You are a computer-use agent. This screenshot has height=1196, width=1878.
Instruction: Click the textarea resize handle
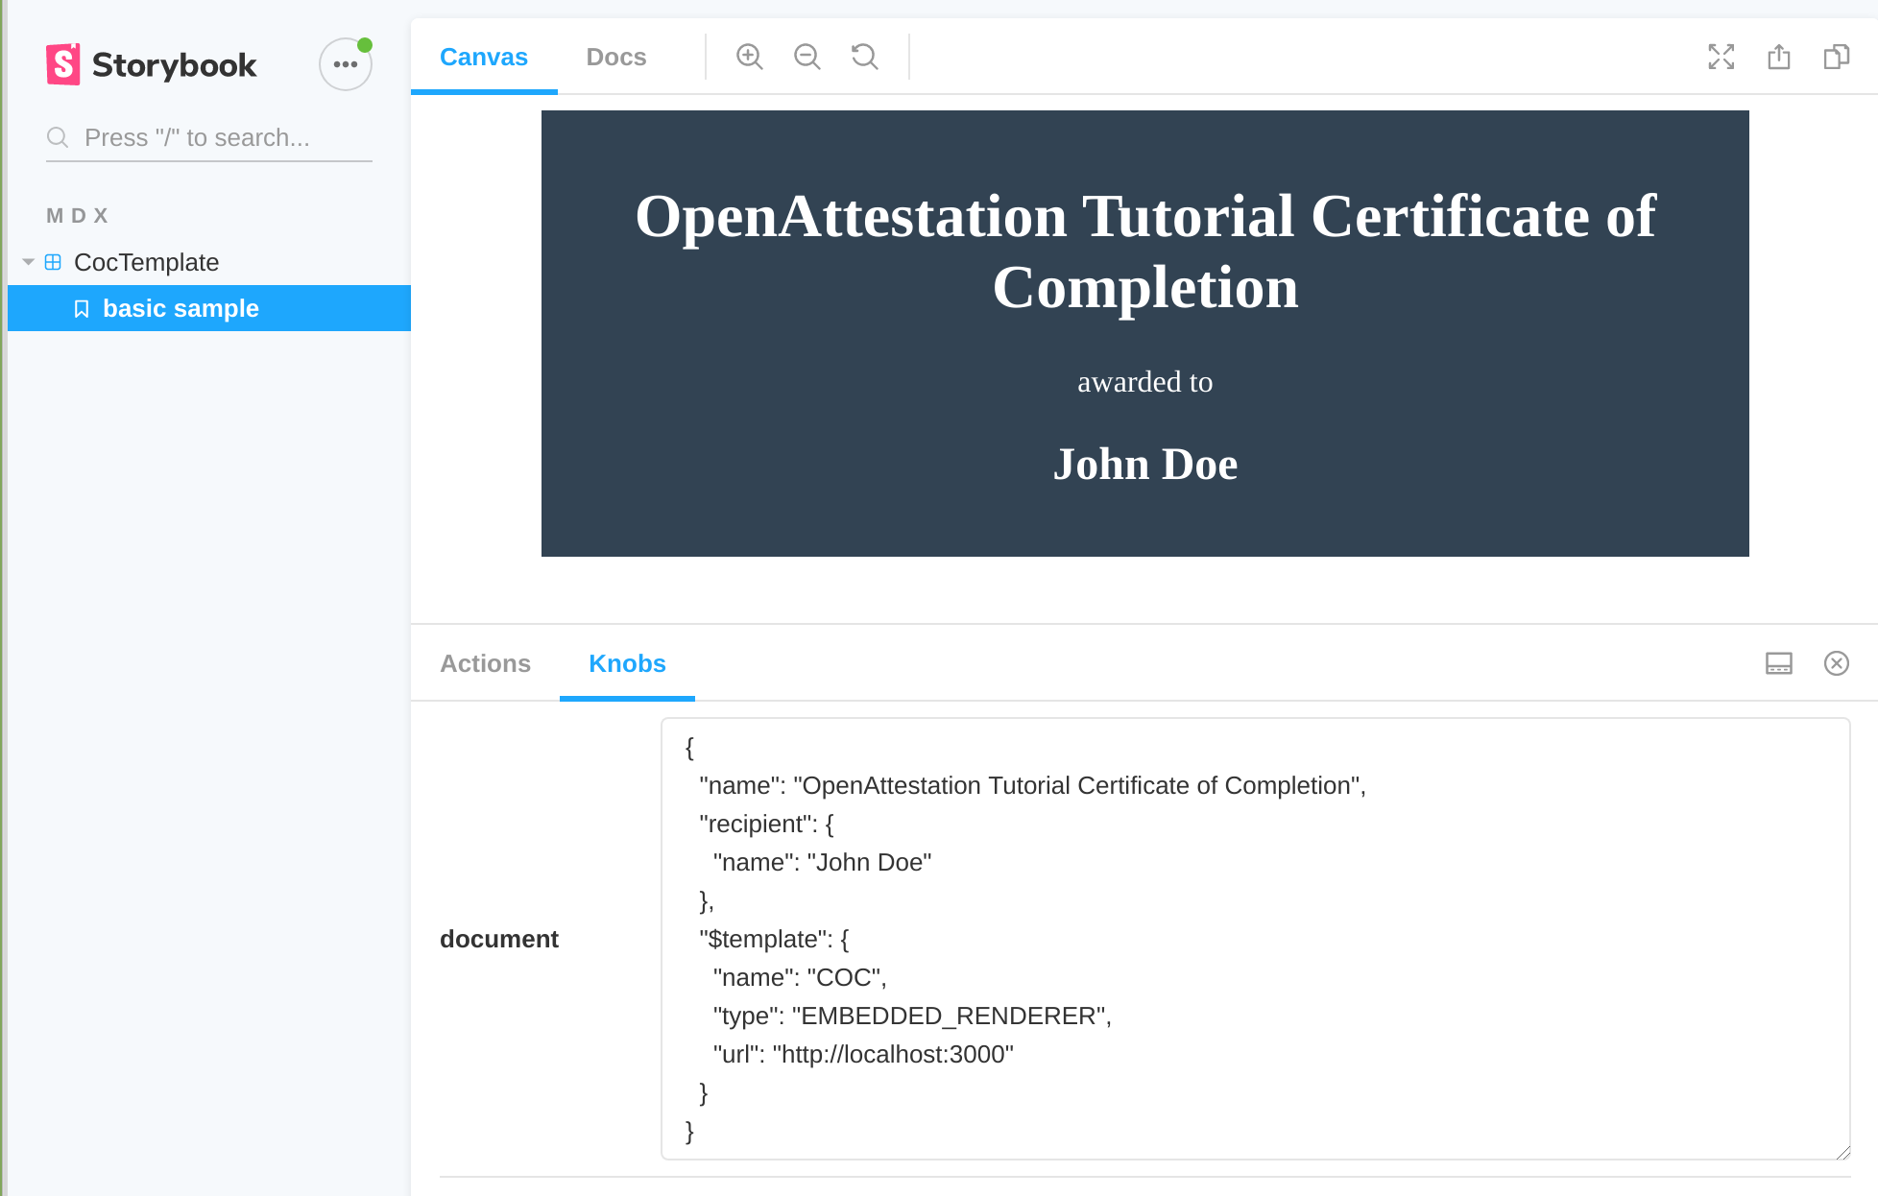click(x=1842, y=1152)
